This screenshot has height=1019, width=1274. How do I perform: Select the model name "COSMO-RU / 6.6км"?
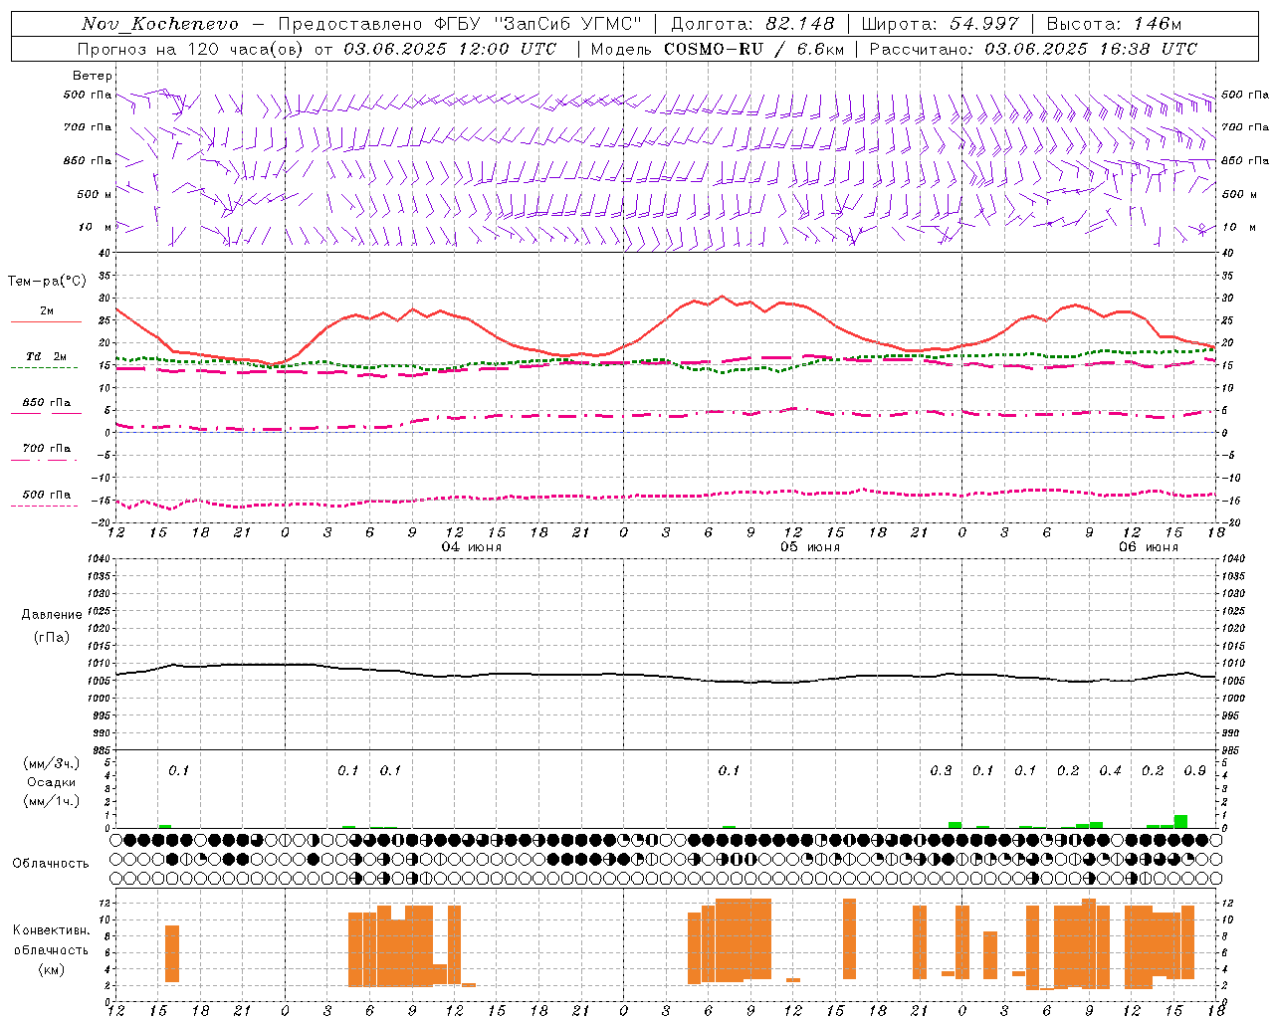pos(753,49)
